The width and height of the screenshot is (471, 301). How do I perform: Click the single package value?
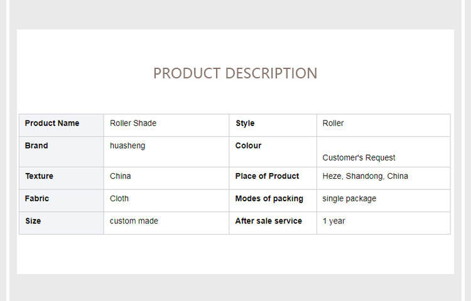pos(349,199)
